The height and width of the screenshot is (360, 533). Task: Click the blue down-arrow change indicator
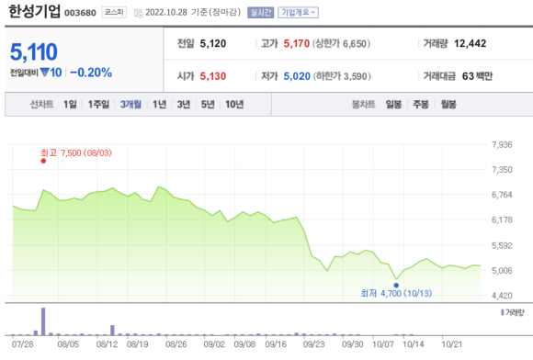pyautogui.click(x=44, y=72)
